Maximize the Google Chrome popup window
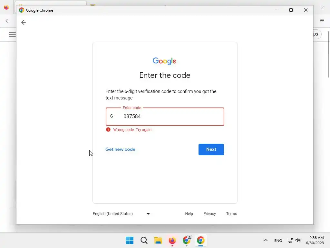Viewport: 330px width, 248px height. point(291,10)
